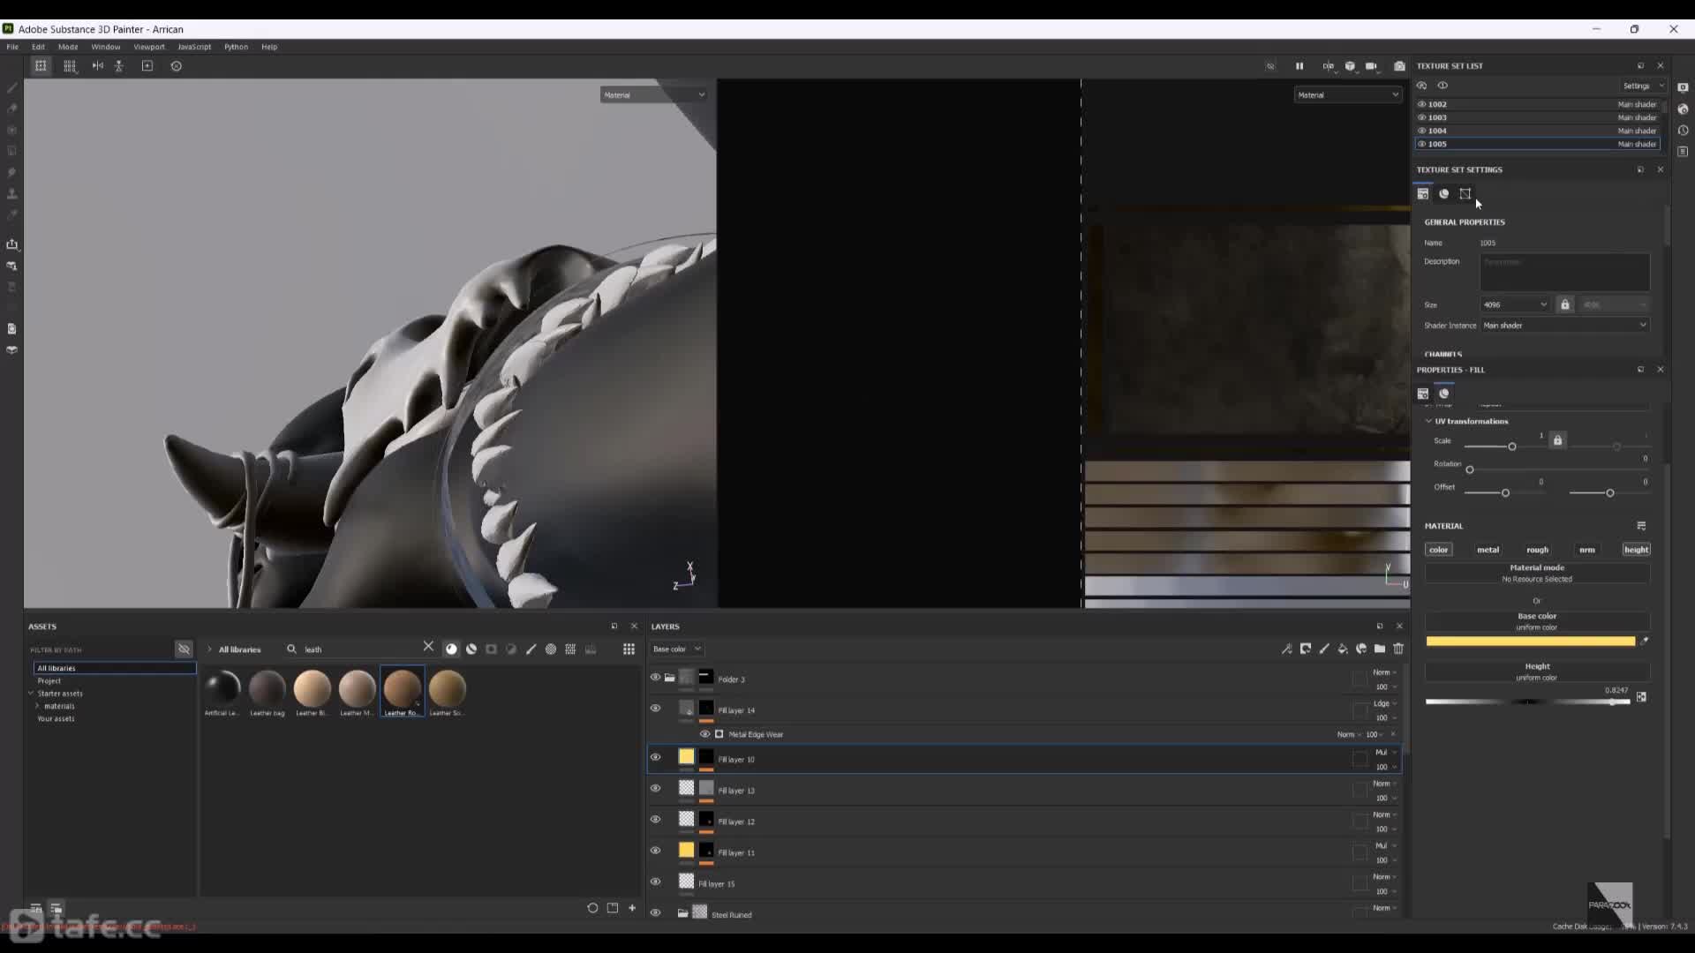1695x953 pixels.
Task: Toggle the metal channel button in Material
Action: (1488, 550)
